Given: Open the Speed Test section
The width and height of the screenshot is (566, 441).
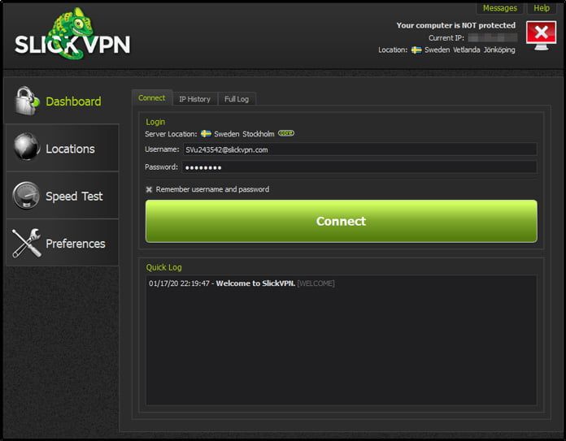Looking at the screenshot, I should (x=62, y=195).
